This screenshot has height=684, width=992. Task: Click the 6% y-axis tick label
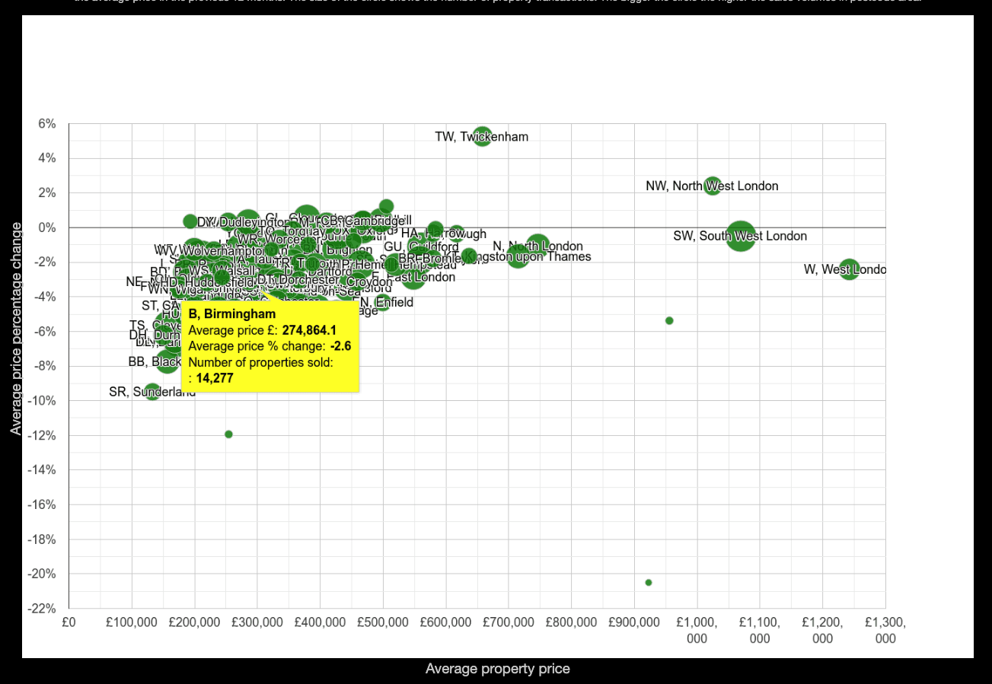[47, 123]
